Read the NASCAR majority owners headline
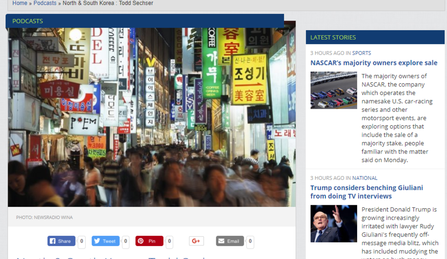 (374, 63)
